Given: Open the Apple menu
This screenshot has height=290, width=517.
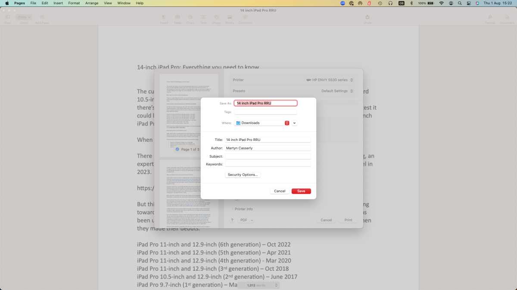Looking at the screenshot, I should coord(7,3).
